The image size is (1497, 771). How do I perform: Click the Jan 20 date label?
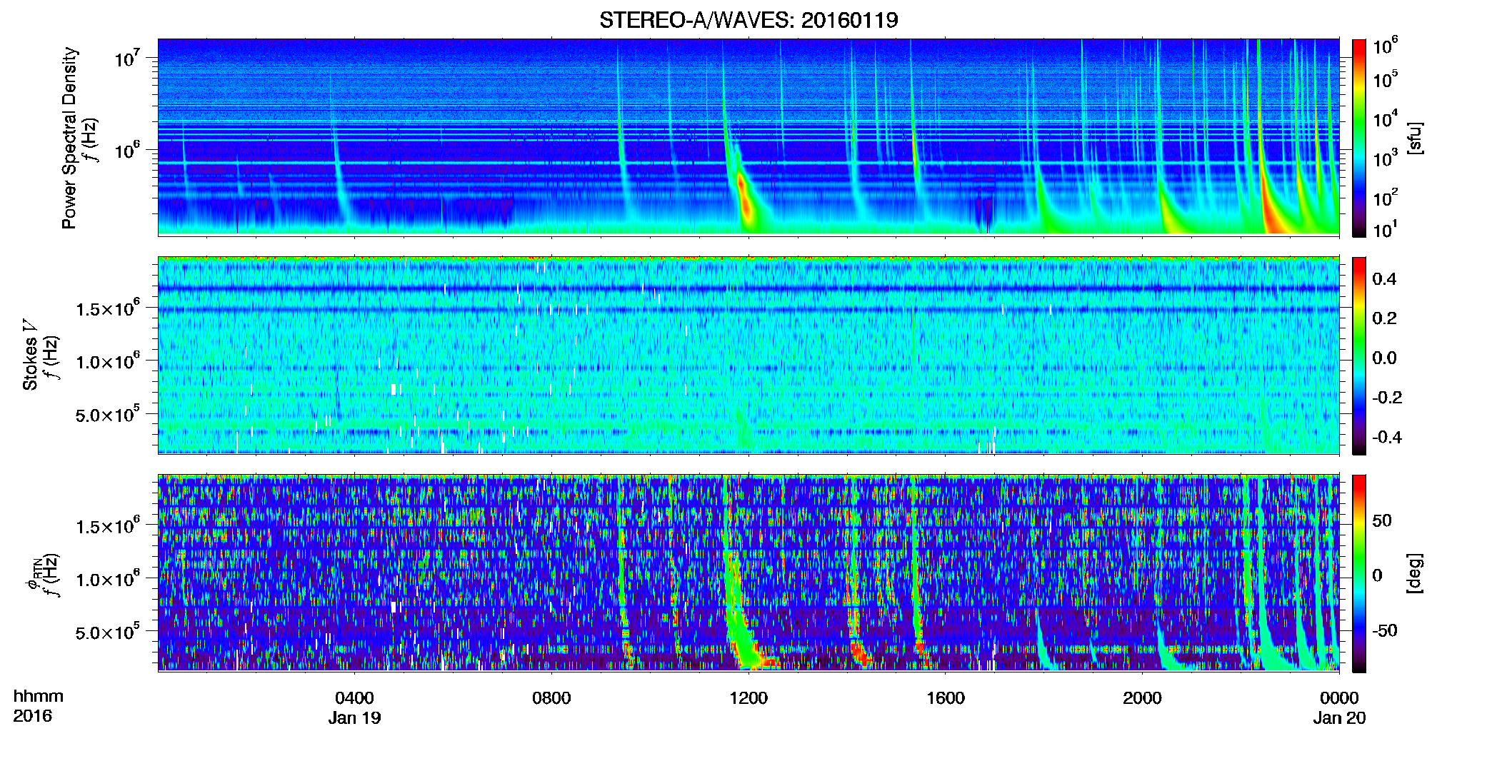click(1339, 717)
